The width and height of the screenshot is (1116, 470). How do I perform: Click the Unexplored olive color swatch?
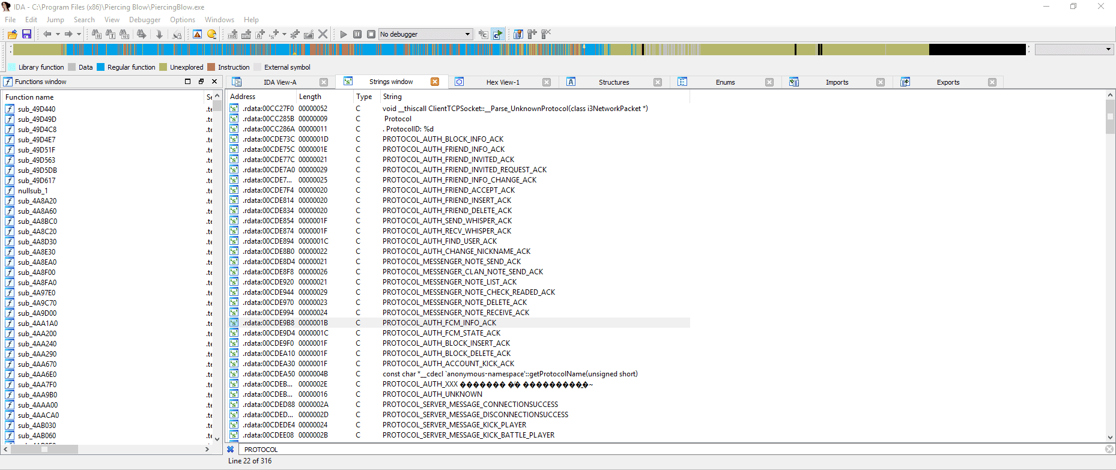[163, 67]
